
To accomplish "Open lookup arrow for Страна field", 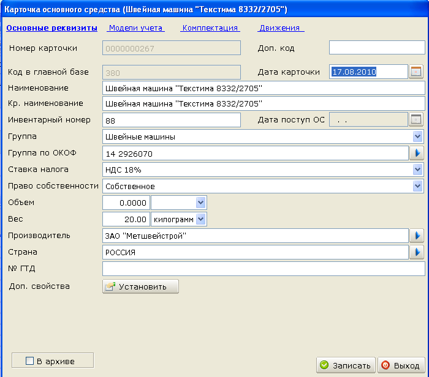I will tap(417, 252).
